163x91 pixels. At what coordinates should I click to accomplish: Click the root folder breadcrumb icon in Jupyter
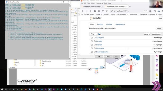coord(99,34)
